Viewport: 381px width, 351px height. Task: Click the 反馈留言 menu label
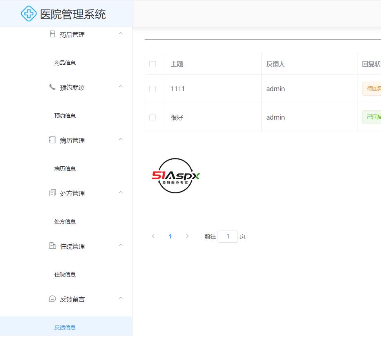coord(72,299)
